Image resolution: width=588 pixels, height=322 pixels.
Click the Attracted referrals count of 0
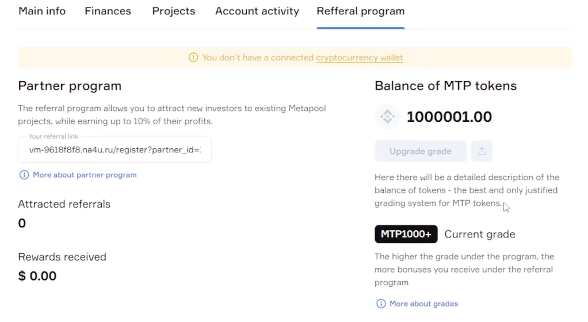coord(22,223)
